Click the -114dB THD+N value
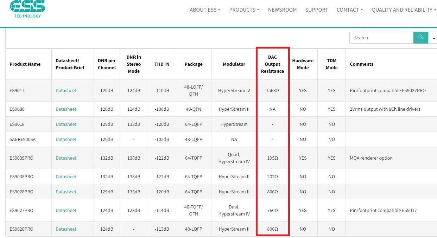 point(162,210)
